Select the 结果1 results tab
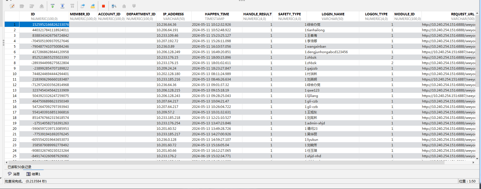481x189 pixels. click(33, 174)
